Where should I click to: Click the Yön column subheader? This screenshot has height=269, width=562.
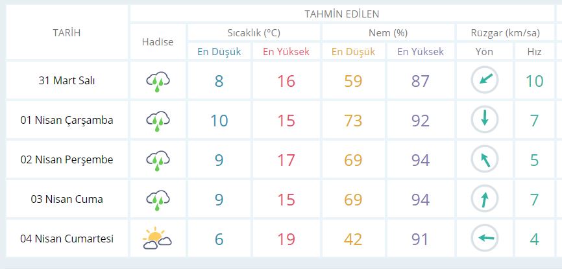pyautogui.click(x=485, y=51)
